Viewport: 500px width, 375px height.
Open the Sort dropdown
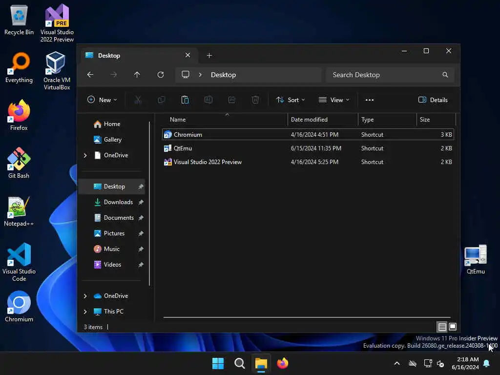click(291, 100)
